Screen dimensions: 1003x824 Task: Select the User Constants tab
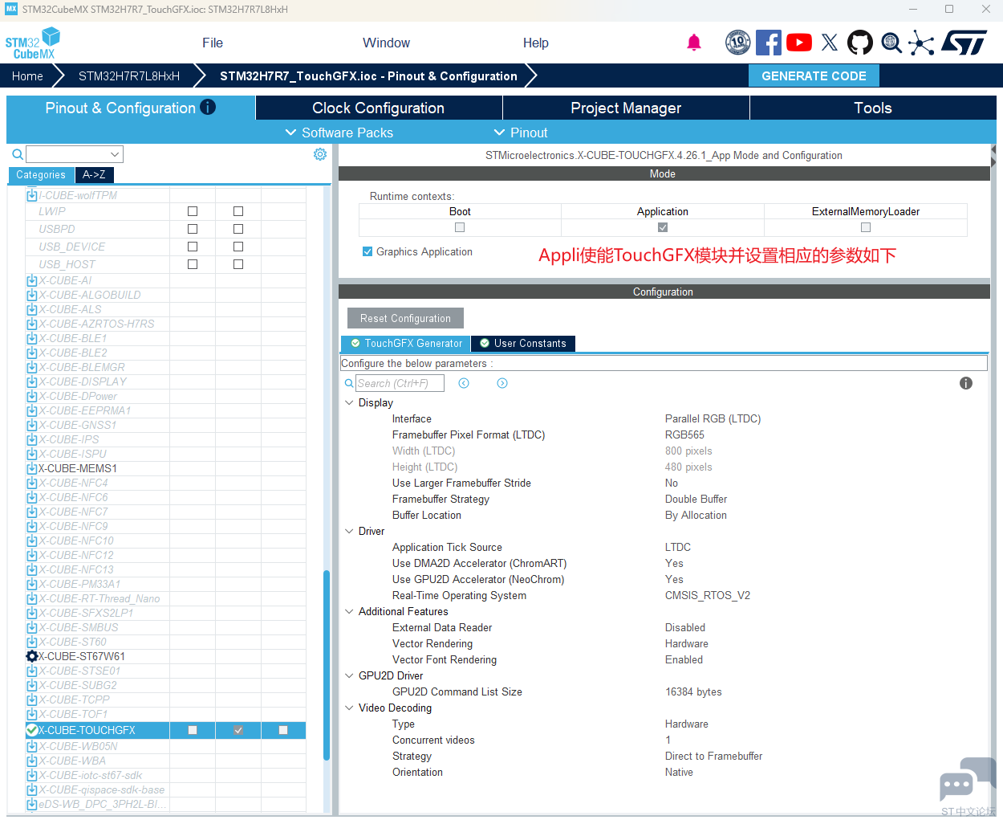pos(523,343)
